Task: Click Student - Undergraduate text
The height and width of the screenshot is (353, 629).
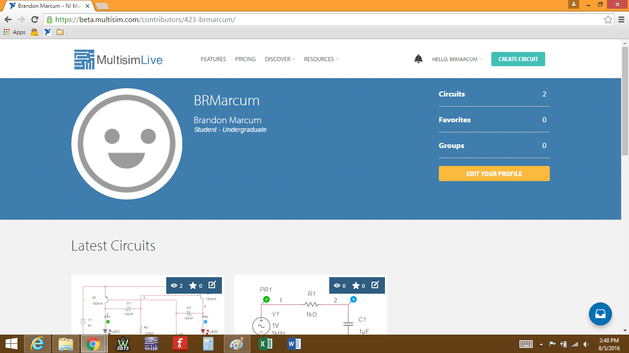Action: [230, 130]
